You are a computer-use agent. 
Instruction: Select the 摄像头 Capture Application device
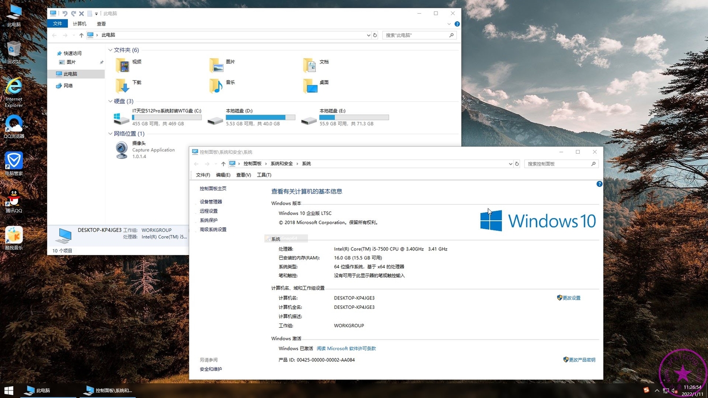click(145, 150)
